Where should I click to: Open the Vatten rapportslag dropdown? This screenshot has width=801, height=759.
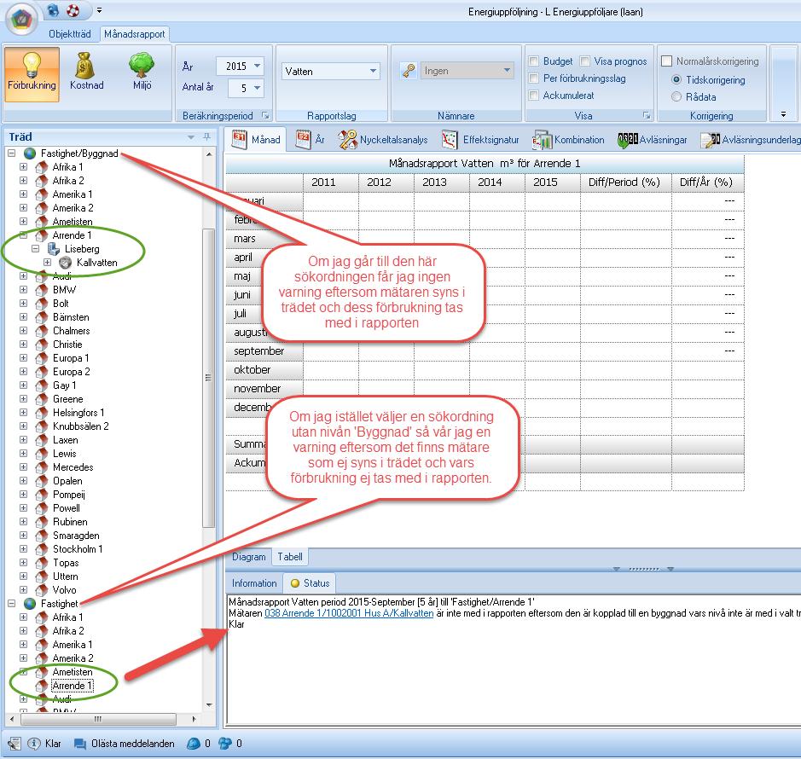pyautogui.click(x=374, y=71)
